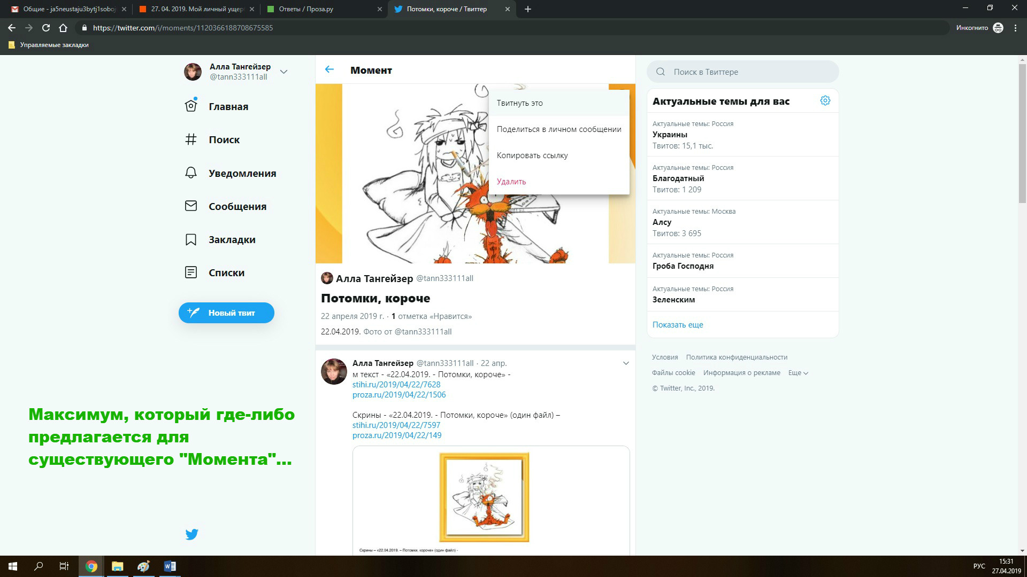1027x577 pixels.
Task: Focus the Поиск в Твиттере search field
Action: click(742, 72)
